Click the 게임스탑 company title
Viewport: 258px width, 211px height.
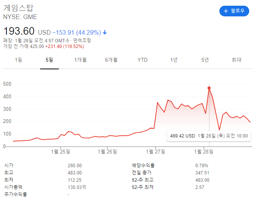(18, 8)
